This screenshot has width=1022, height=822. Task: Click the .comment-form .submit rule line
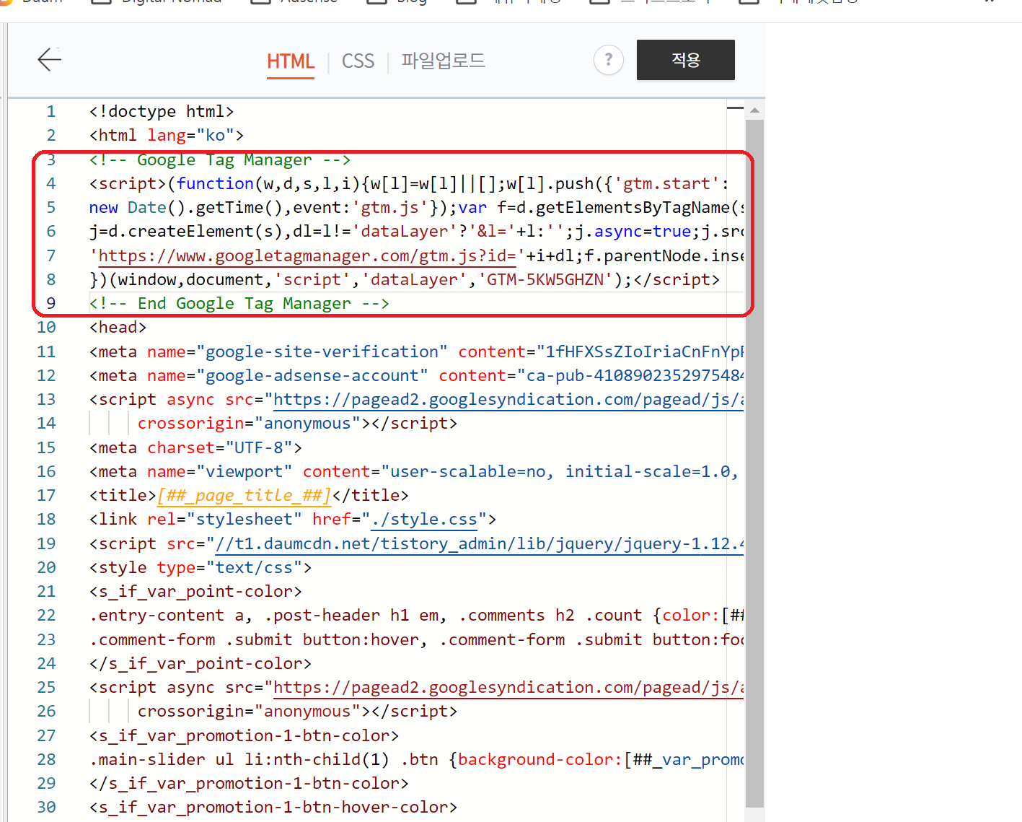(416, 640)
